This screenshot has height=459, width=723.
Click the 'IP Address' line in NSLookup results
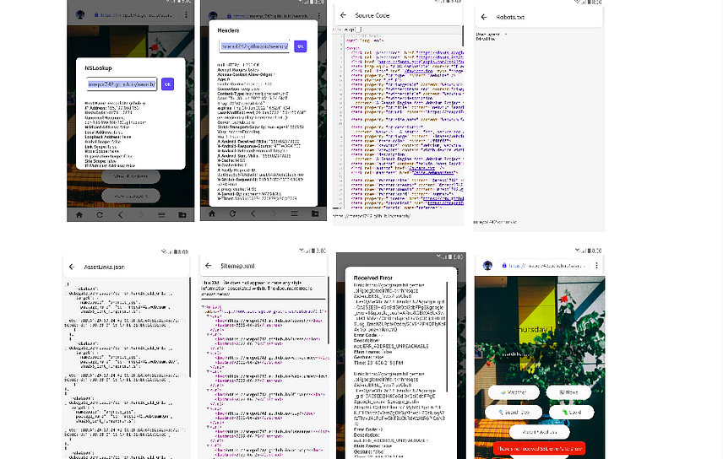pyautogui.click(x=112, y=108)
